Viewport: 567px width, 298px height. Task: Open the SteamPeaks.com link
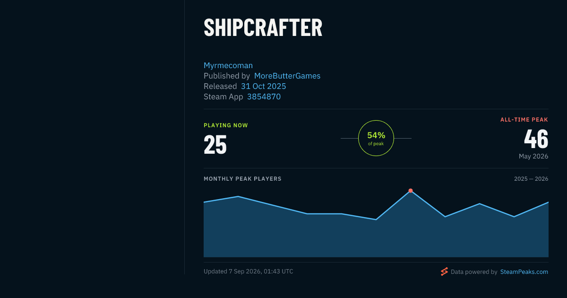524,272
